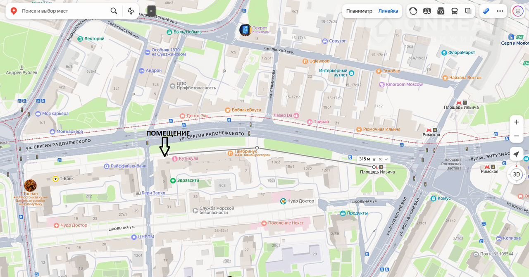This screenshot has height=277, width=529.
Task: Toggle public transport bus layer
Action: pyautogui.click(x=455, y=11)
